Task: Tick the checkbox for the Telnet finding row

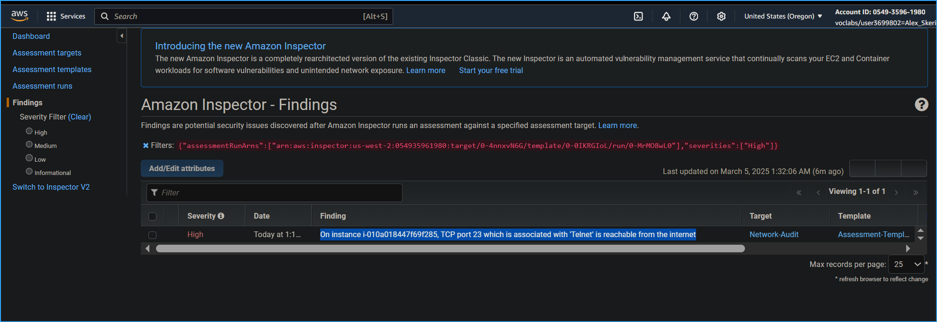Action: coord(152,235)
